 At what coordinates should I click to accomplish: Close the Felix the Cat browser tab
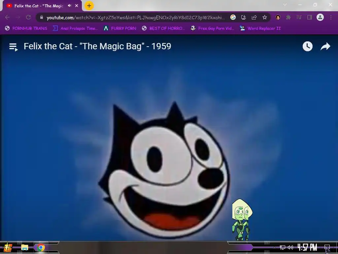(77, 6)
